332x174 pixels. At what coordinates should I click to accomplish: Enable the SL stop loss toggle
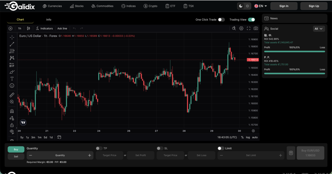160,148
